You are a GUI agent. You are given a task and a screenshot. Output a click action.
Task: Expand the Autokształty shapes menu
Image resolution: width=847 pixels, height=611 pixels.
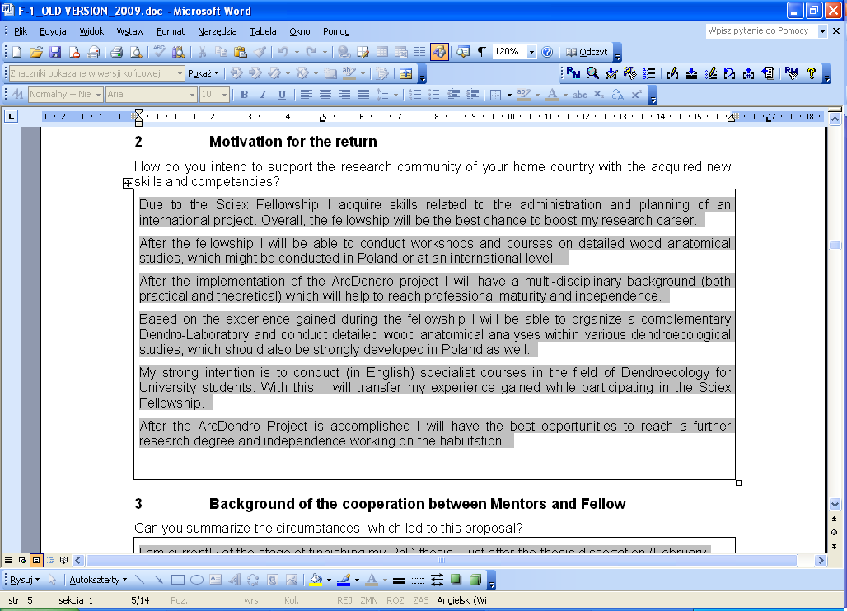click(98, 580)
